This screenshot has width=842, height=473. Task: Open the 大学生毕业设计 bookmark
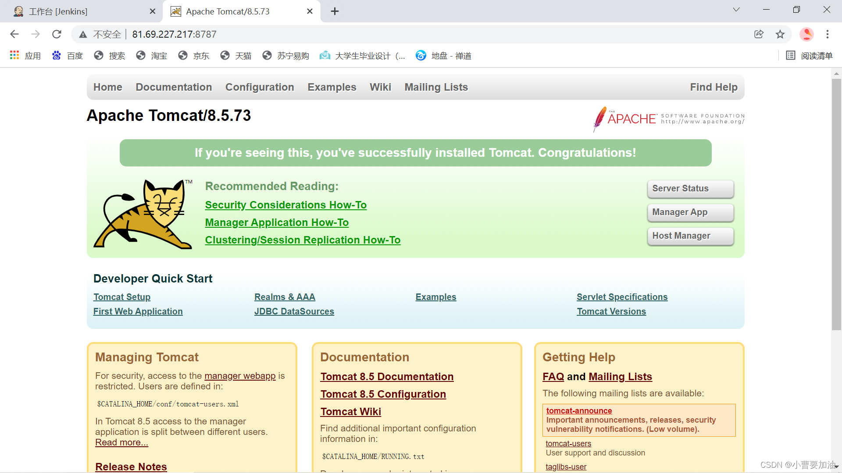pos(362,56)
